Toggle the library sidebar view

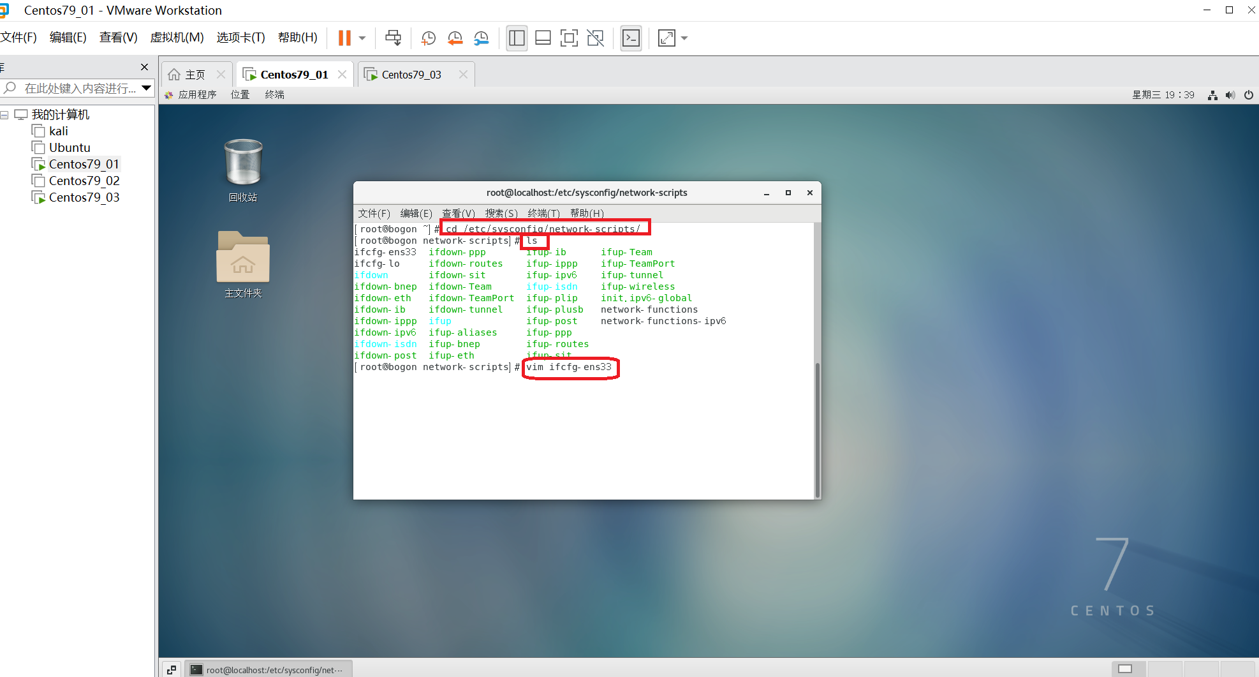[517, 38]
